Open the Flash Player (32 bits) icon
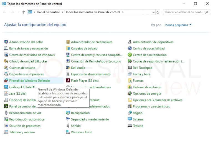This screenshot has height=148, width=213. [68, 81]
